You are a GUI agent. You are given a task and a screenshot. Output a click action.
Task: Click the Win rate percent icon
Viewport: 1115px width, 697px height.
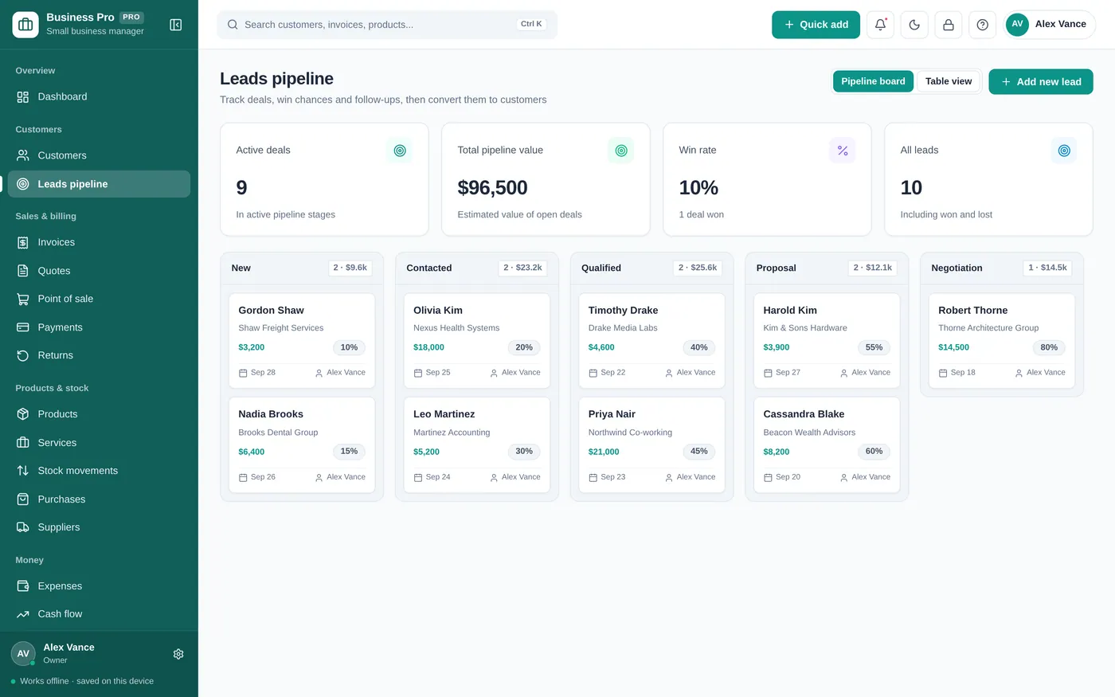pyautogui.click(x=843, y=151)
